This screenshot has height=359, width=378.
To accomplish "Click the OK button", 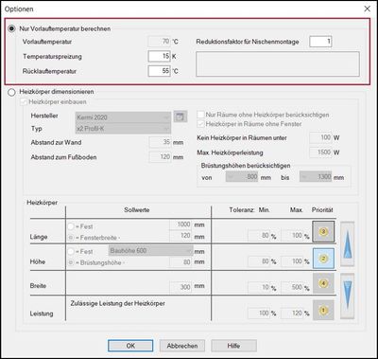I will [130, 346].
